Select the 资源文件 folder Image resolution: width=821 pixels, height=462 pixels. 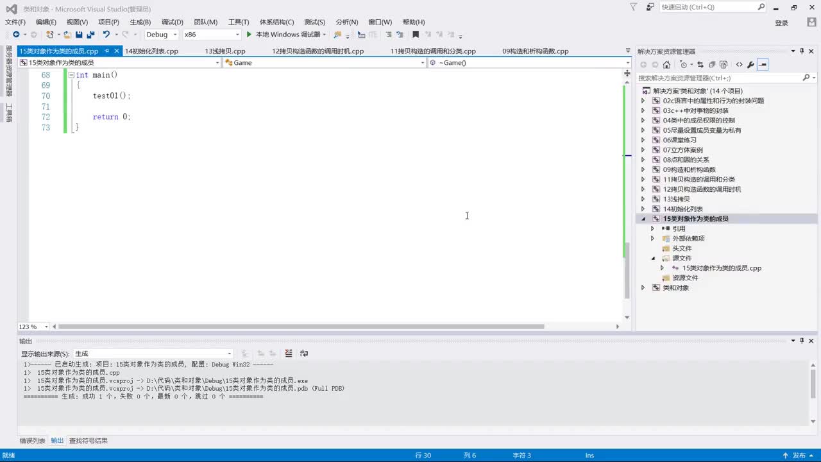coord(684,278)
